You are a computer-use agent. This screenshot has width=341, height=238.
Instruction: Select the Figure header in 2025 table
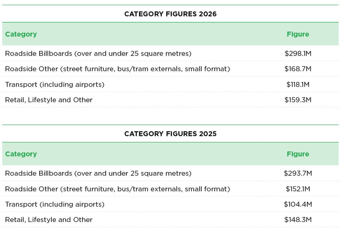click(298, 154)
